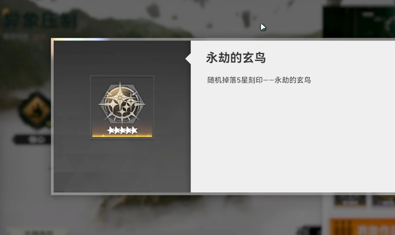Open the first blurred thumbnail below popup

pyautogui.click(x=350, y=200)
